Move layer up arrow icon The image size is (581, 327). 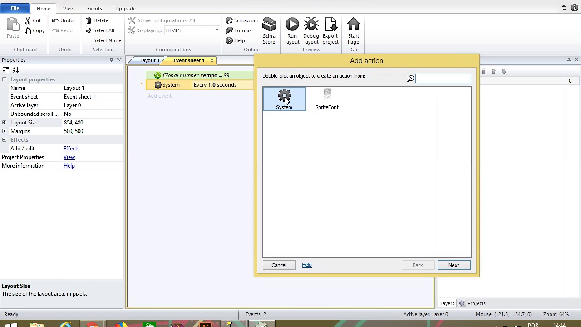coord(494,71)
